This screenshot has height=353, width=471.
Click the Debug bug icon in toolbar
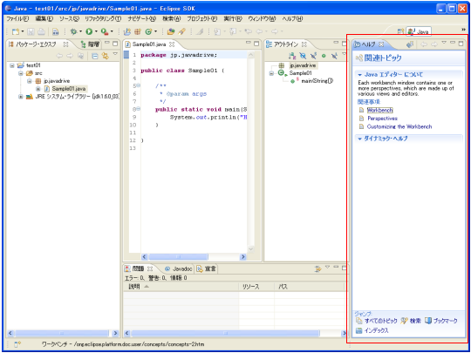pyautogui.click(x=73, y=31)
